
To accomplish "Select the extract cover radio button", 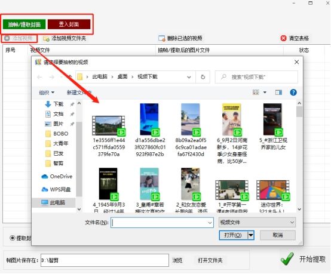I will coord(13,238).
